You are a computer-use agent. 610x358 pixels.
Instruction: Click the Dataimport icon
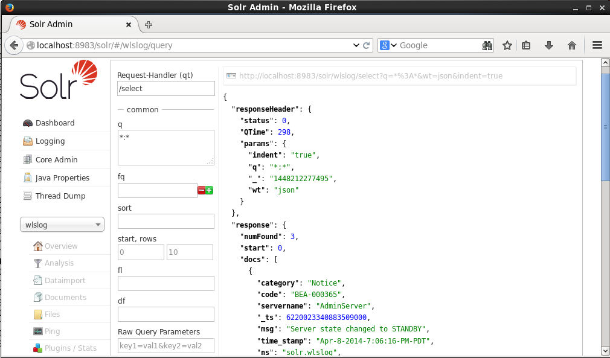point(37,280)
